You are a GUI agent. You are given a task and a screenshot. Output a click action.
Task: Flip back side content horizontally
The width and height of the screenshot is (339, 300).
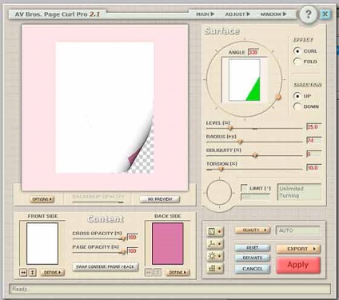(x=149, y=272)
